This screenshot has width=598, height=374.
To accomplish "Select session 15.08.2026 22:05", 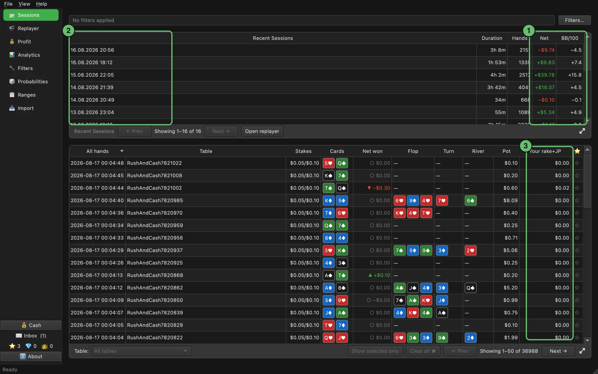I will 326,75.
